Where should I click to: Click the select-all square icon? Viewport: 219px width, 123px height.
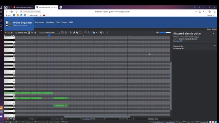coord(80,32)
